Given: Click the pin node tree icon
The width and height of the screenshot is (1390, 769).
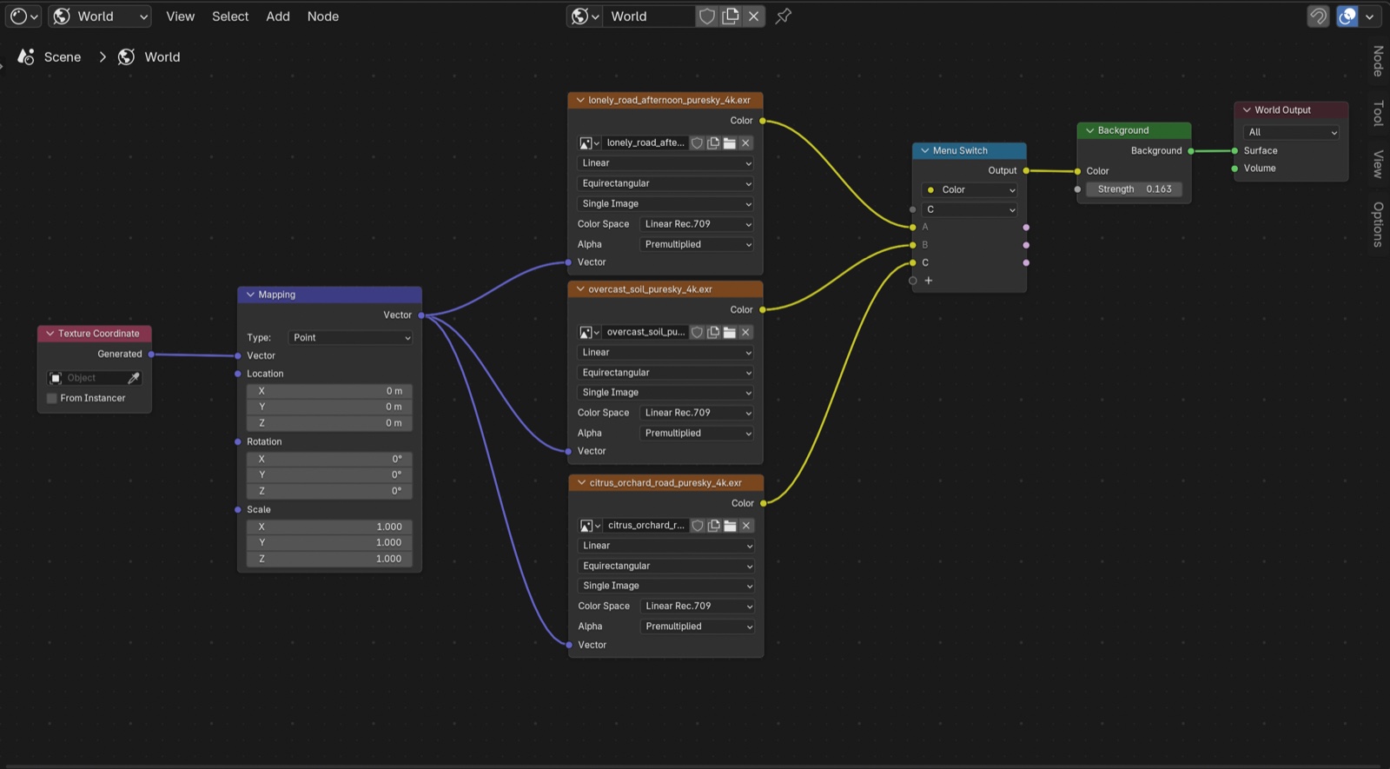Looking at the screenshot, I should click(784, 16).
